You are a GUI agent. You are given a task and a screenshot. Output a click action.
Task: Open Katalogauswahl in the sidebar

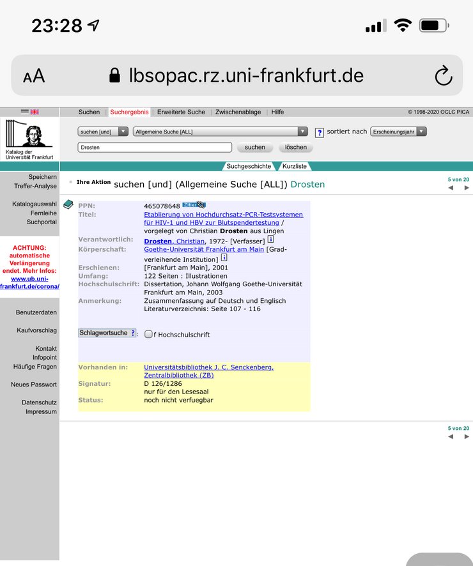point(35,204)
